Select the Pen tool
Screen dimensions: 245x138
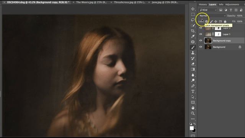[x=193, y=86]
